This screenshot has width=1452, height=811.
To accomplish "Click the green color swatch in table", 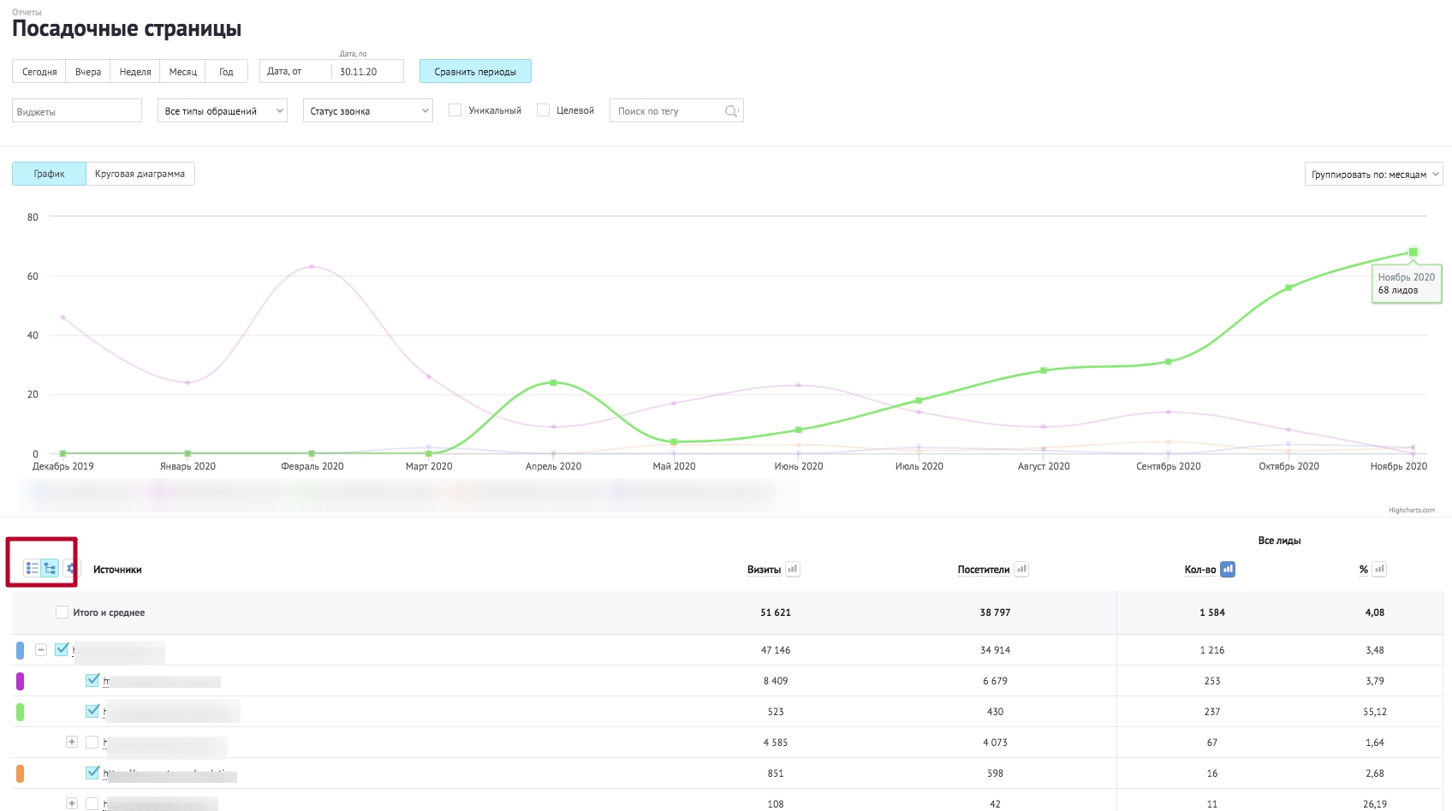I will pyautogui.click(x=20, y=712).
